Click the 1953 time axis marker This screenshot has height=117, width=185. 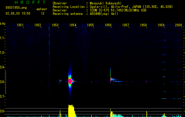pos(55,25)
